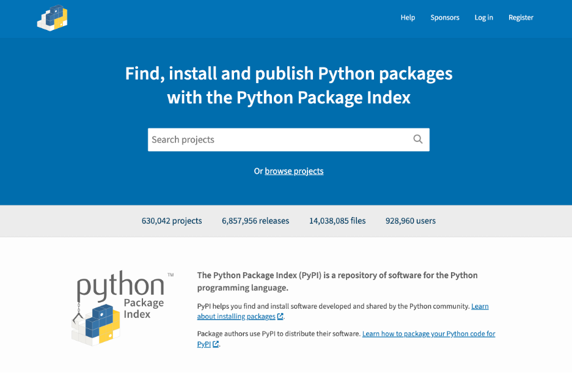Click the search magnifier icon
This screenshot has width=572, height=373.
coord(417,139)
